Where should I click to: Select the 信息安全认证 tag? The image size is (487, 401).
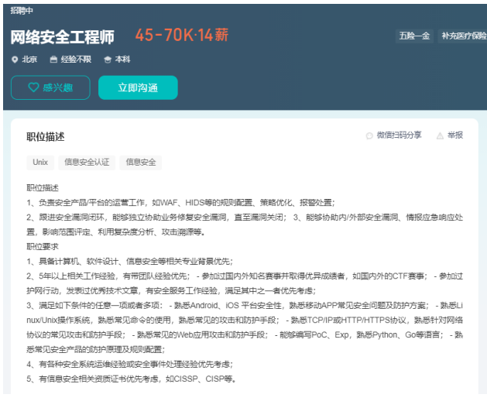(x=87, y=162)
